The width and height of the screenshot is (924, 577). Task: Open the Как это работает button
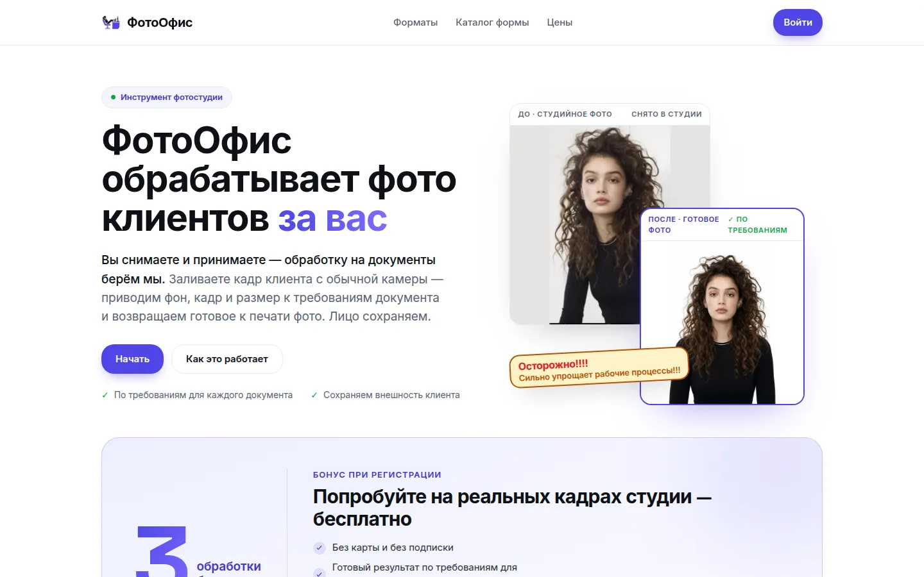click(227, 359)
